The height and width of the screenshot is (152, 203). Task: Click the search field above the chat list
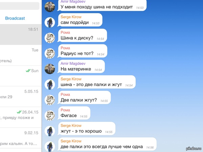[x=20, y=6]
